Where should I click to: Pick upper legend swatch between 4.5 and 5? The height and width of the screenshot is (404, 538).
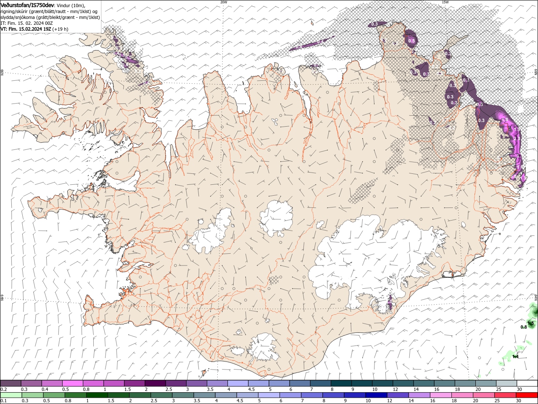[258, 383]
